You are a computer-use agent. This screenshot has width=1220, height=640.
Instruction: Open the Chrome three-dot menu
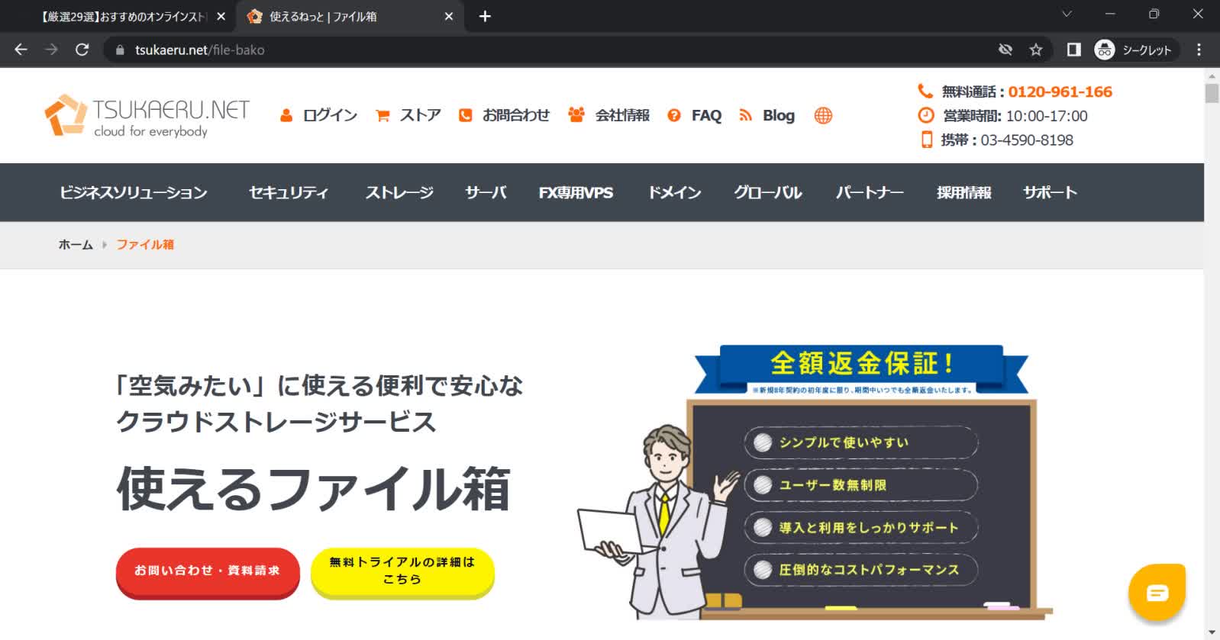click(x=1199, y=50)
